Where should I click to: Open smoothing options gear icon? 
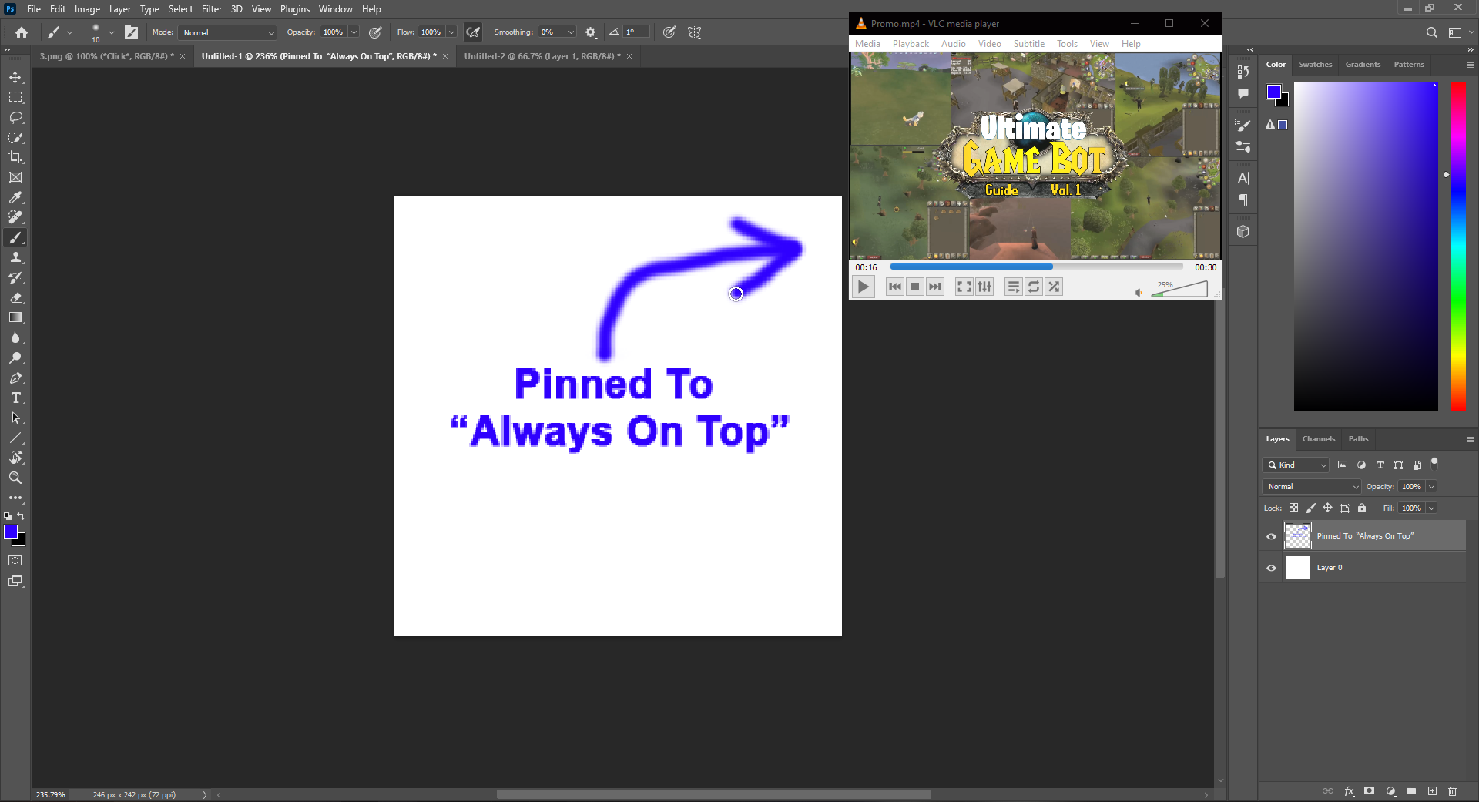(591, 32)
